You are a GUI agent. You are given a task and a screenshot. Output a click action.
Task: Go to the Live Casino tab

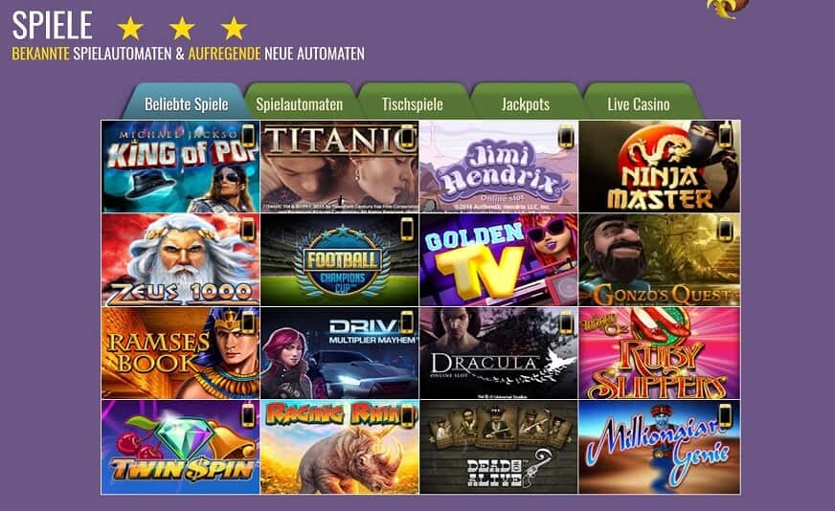pos(639,103)
